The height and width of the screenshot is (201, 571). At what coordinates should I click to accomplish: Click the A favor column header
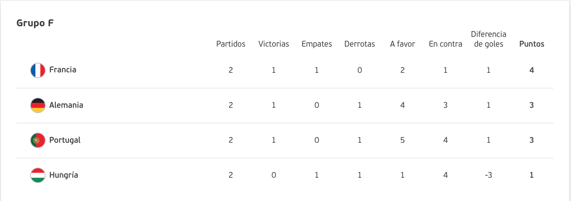[403, 44]
